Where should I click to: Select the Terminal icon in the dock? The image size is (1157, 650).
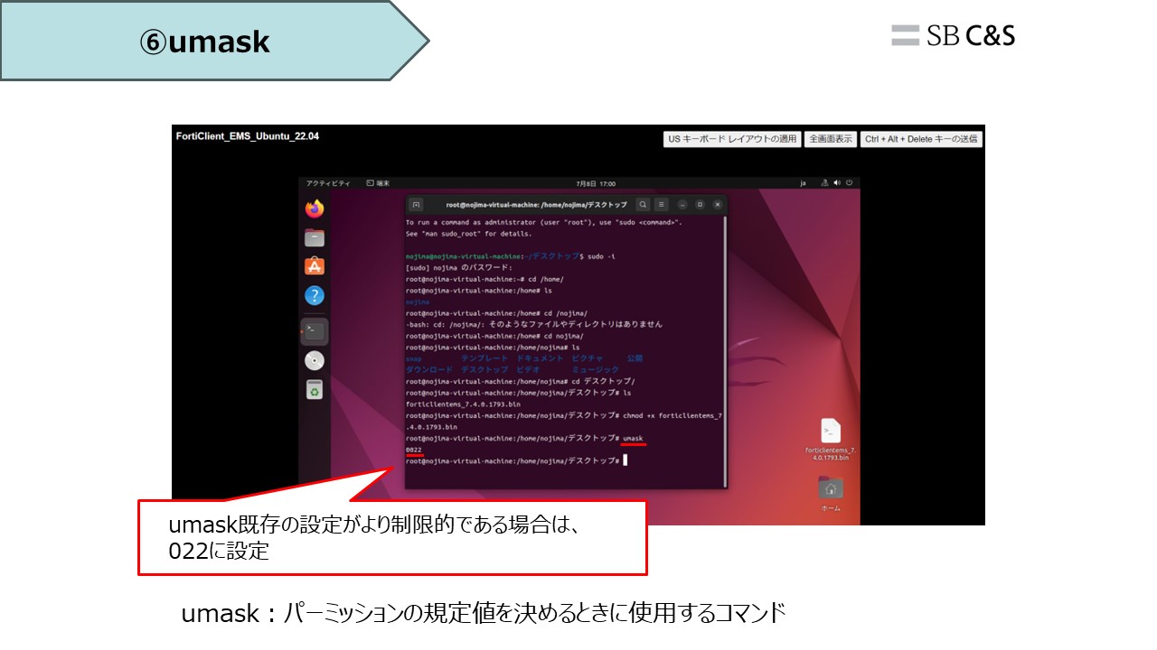(x=314, y=331)
